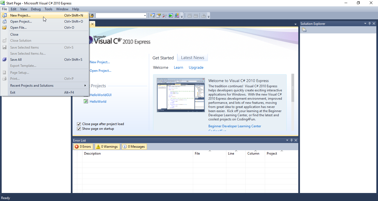Click the Solution Explorer panel's Properties icon
378x201 pixels.
(304, 30)
